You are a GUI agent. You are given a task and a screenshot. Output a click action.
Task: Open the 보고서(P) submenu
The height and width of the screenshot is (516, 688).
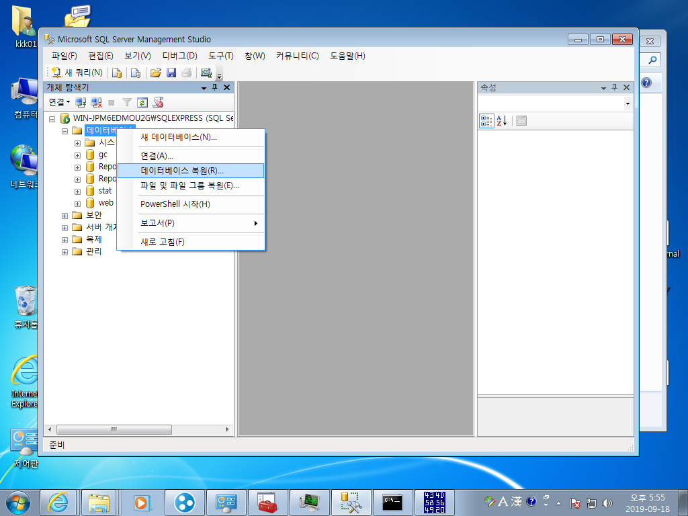pos(191,223)
